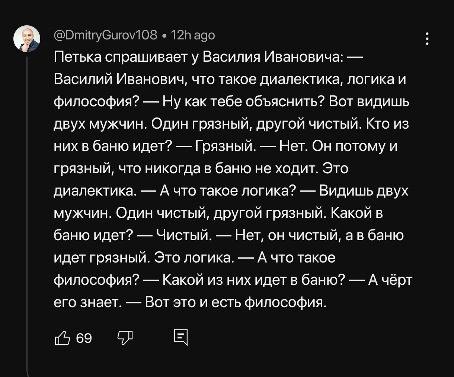Click the sentence "Это логика."

pos(194,258)
